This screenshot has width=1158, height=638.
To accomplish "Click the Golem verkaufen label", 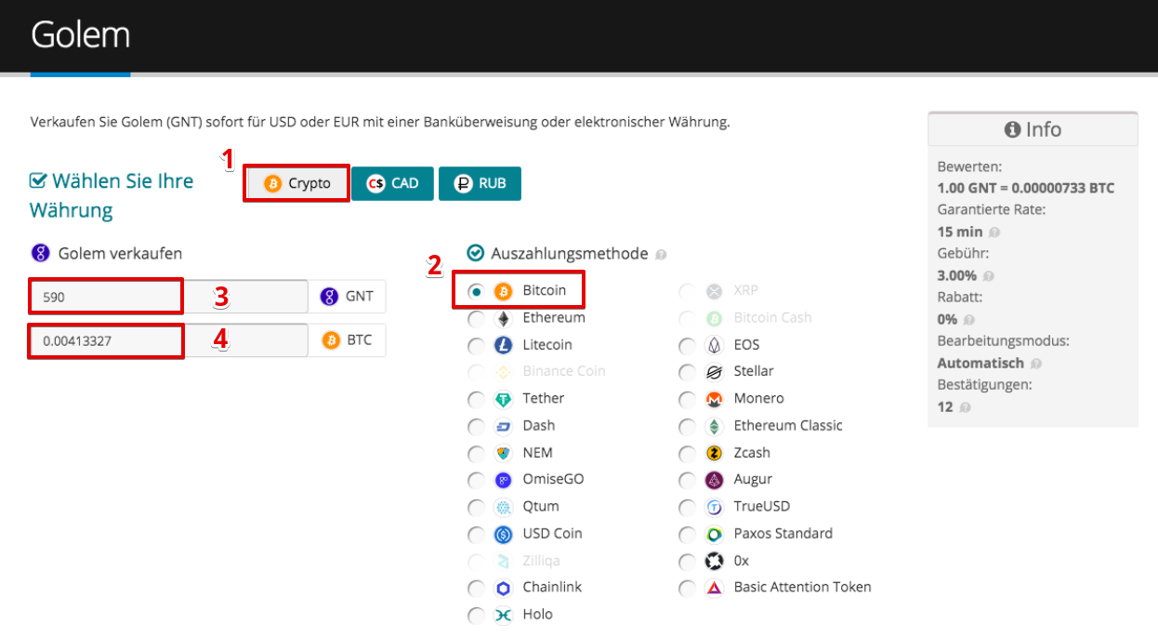I will 120,253.
